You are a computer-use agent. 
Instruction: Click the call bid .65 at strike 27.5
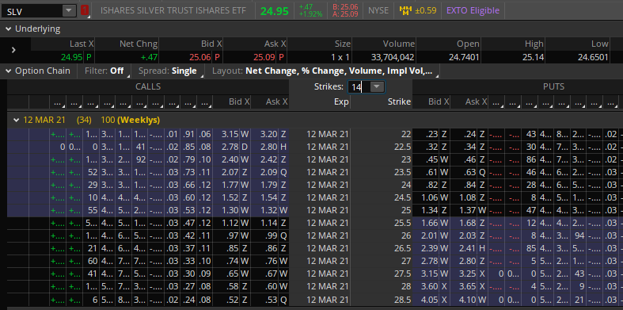tap(232, 274)
